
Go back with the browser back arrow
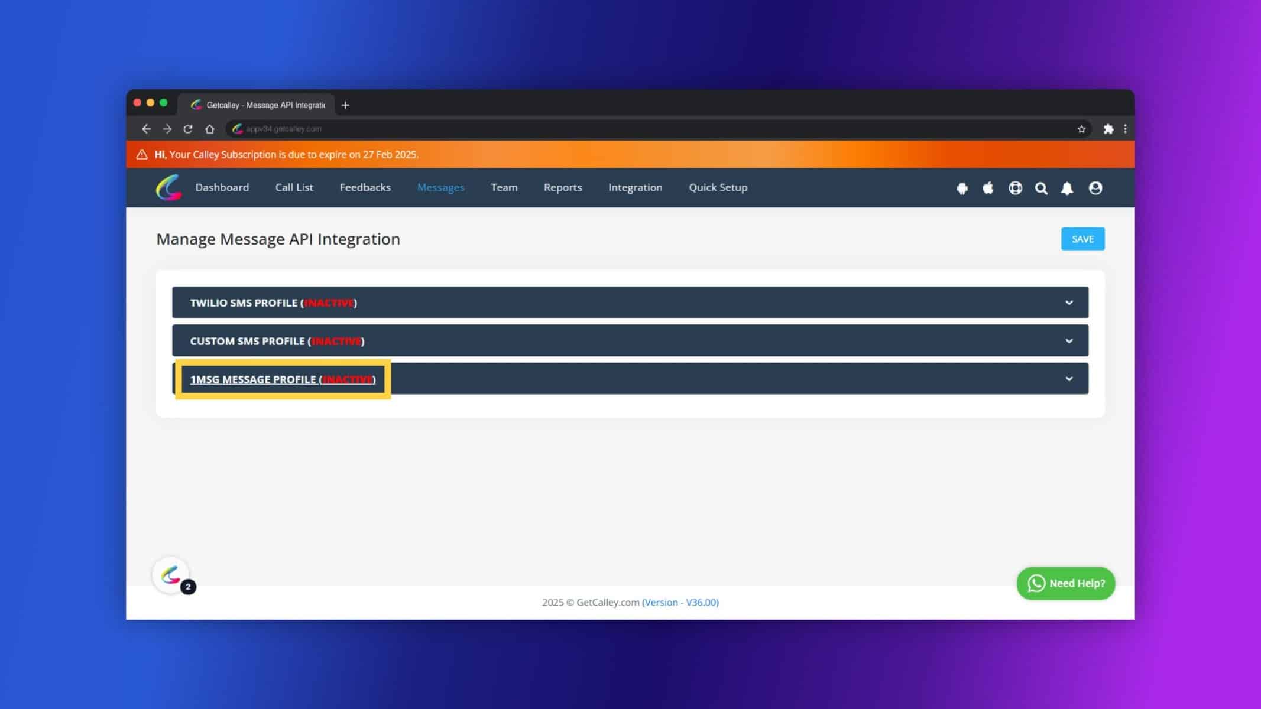point(146,129)
